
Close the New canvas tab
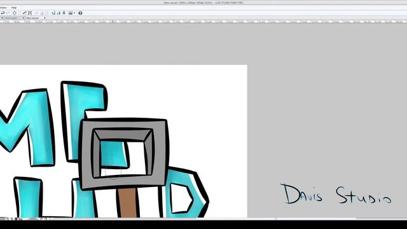coord(45,18)
